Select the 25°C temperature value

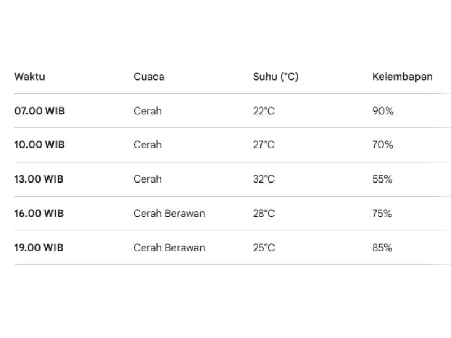pos(264,248)
